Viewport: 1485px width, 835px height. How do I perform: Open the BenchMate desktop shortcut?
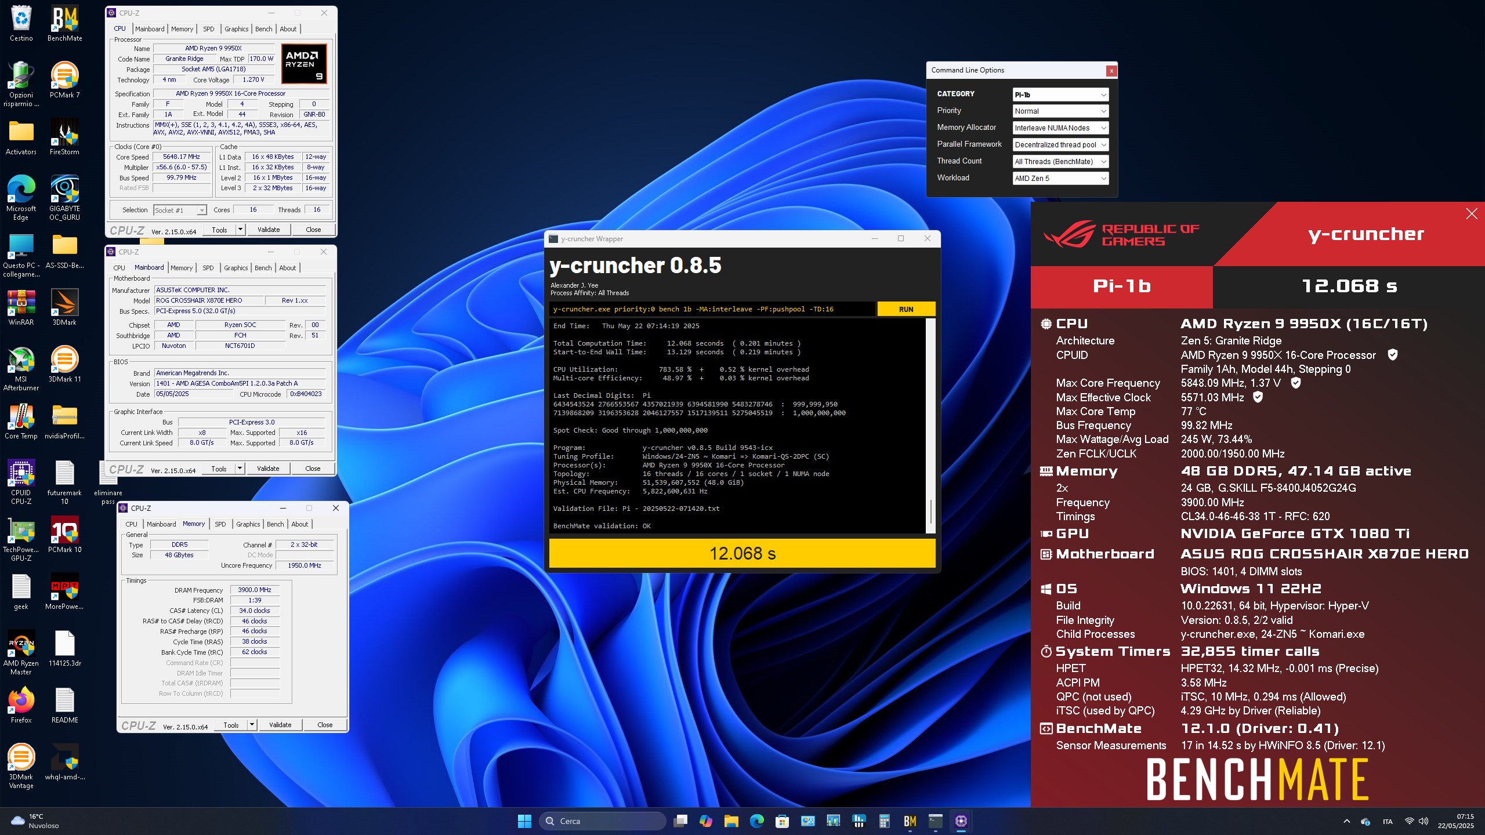pyautogui.click(x=64, y=23)
